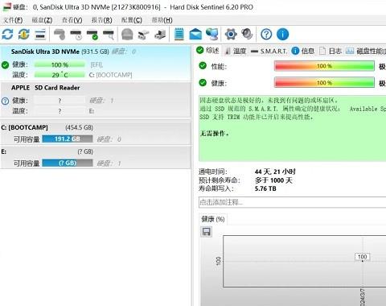Click SanDisk temperature 29 °C green bar

[x=60, y=75]
